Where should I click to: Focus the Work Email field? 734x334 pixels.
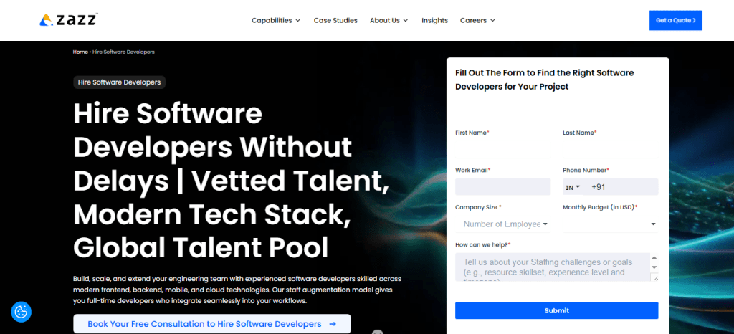tap(502, 187)
